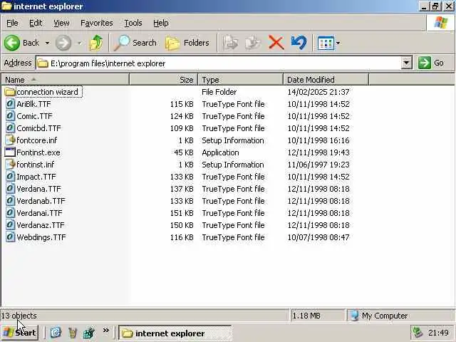Select the Comicbd.TTF font icon

tap(10, 128)
